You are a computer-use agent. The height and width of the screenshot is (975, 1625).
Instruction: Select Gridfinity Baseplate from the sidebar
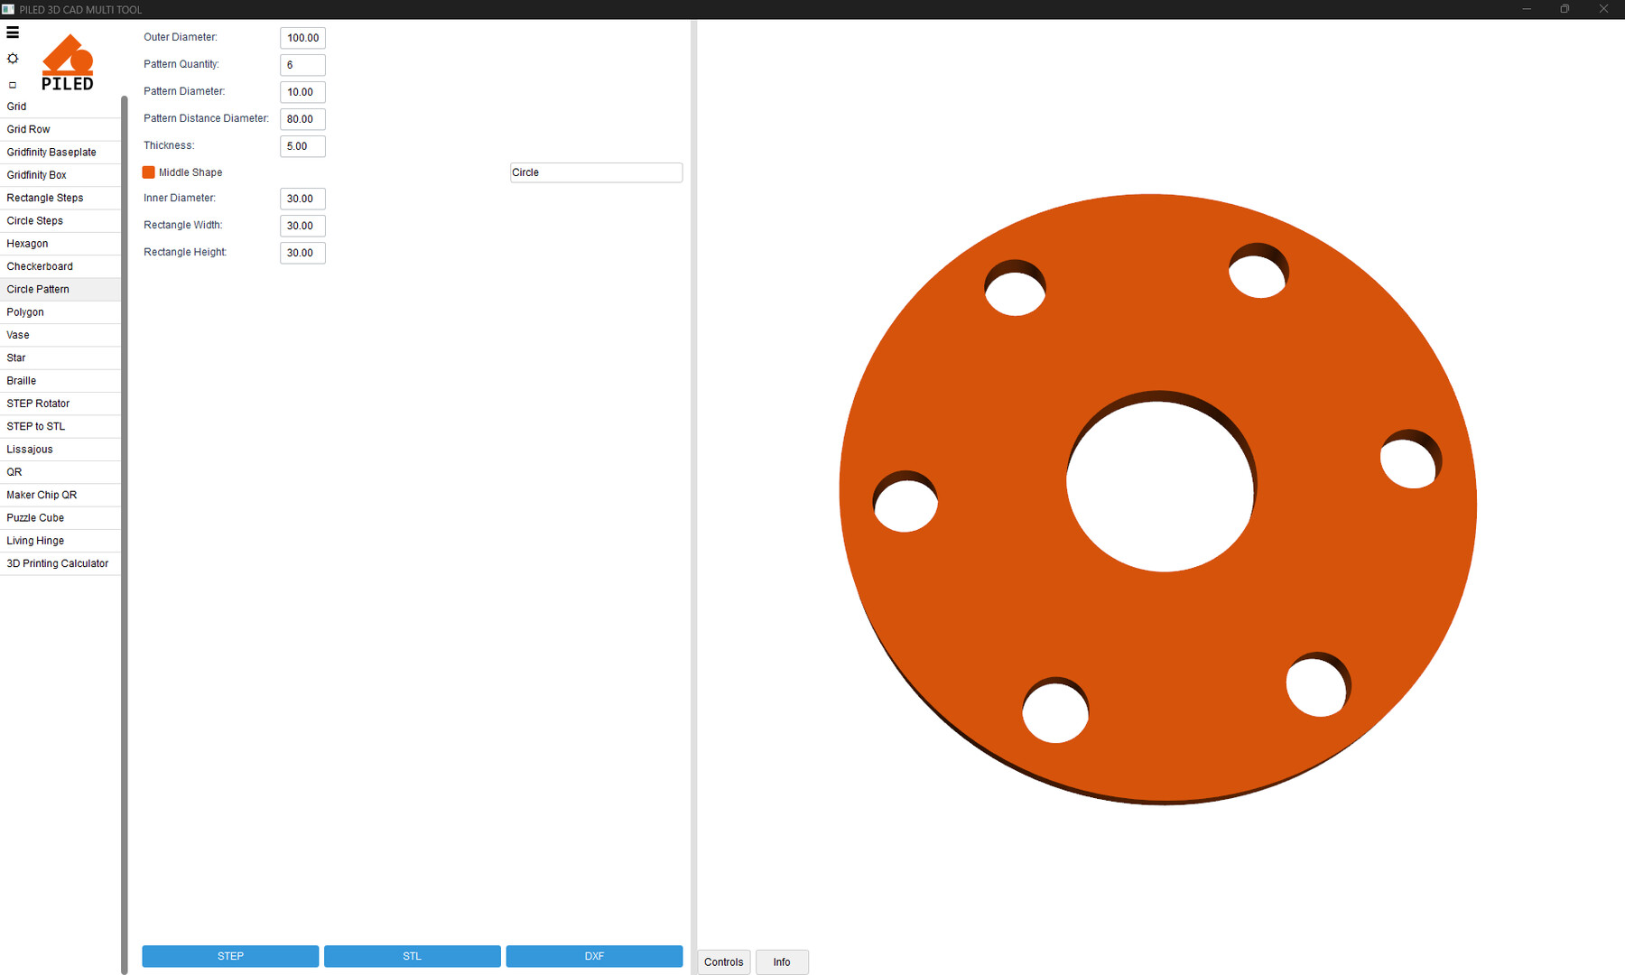coord(51,153)
